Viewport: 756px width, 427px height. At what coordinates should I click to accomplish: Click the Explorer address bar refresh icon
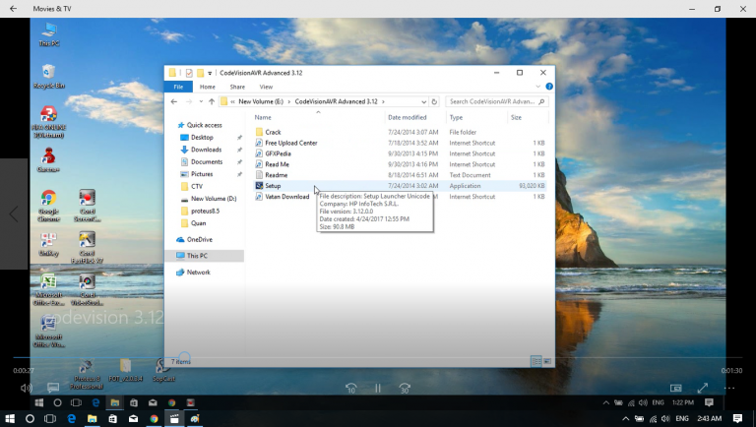pos(434,101)
